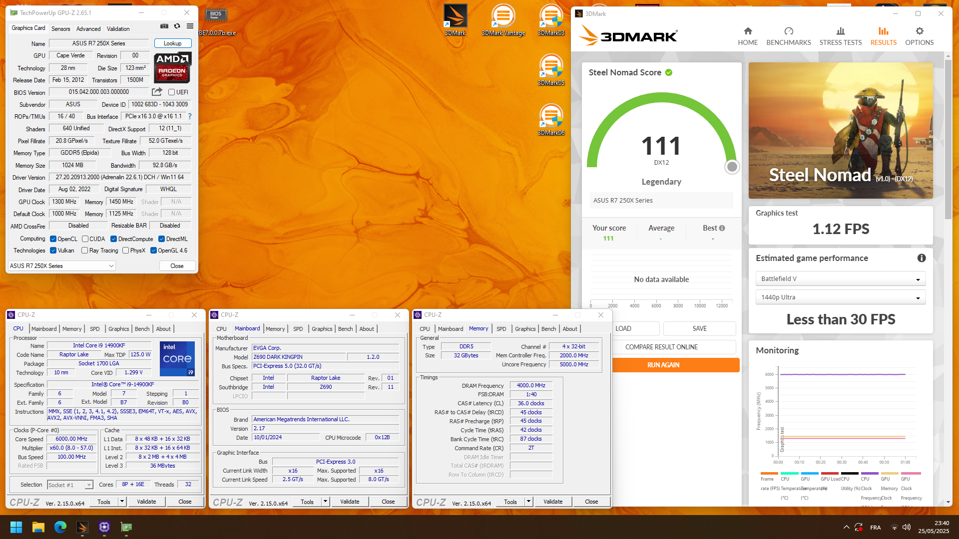This screenshot has height=539, width=959.
Task: Click the score gauge end knob
Action: point(732,167)
